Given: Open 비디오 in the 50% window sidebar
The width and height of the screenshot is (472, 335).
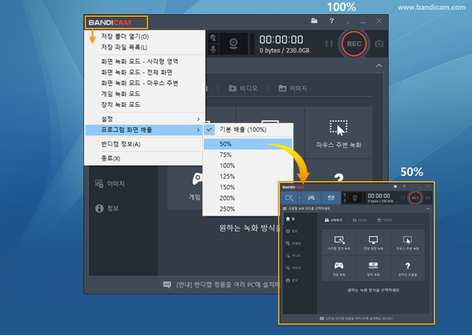Looking at the screenshot, I should tap(293, 255).
